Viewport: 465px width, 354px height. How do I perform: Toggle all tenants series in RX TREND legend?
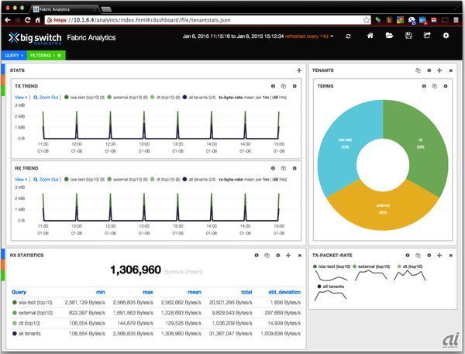tap(200, 179)
